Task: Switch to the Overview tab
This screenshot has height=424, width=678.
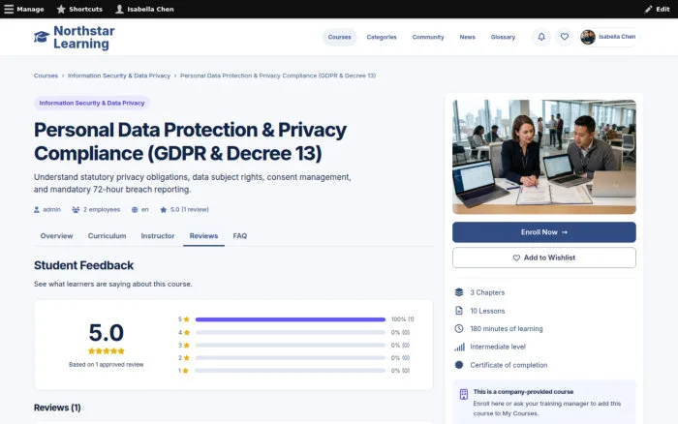Action: (x=56, y=236)
